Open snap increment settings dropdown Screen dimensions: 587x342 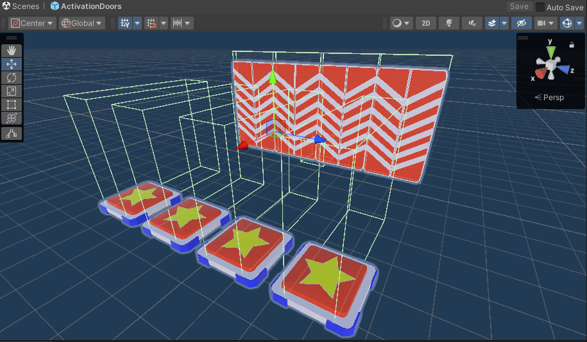(x=182, y=23)
